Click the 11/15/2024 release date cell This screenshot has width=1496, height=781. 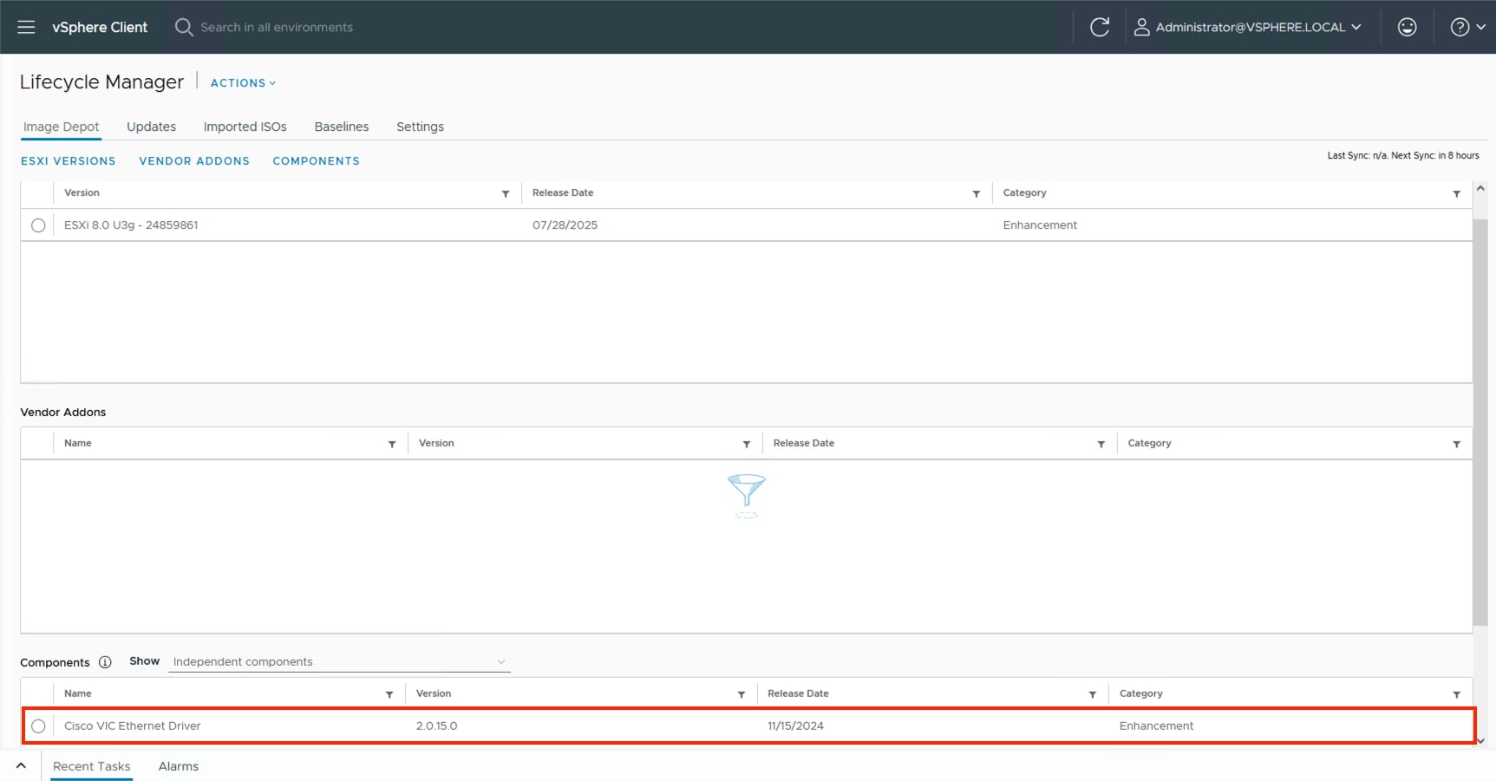795,726
